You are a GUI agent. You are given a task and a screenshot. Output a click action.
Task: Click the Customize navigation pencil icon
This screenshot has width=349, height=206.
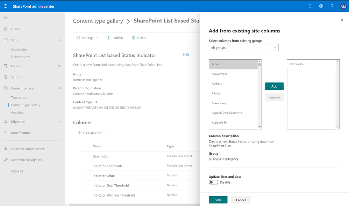6,160
